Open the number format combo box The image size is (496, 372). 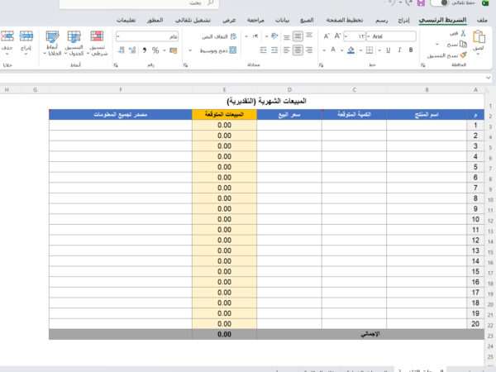[x=147, y=36]
